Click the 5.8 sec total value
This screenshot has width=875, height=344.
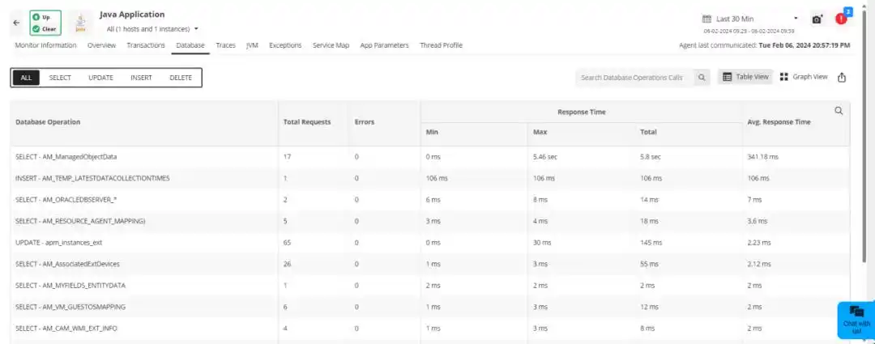tap(651, 157)
